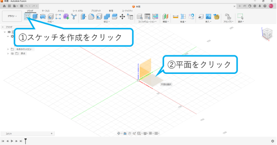Select the Extrude tool
Screen dimensions: 277x145
coord(35,17)
